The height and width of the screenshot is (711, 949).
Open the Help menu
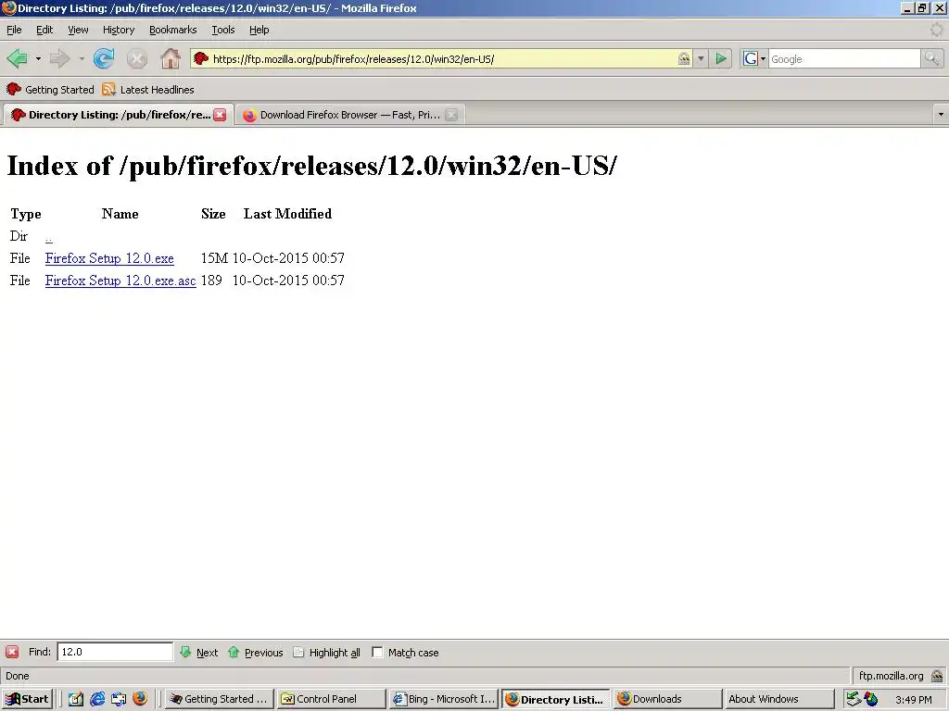coord(259,30)
